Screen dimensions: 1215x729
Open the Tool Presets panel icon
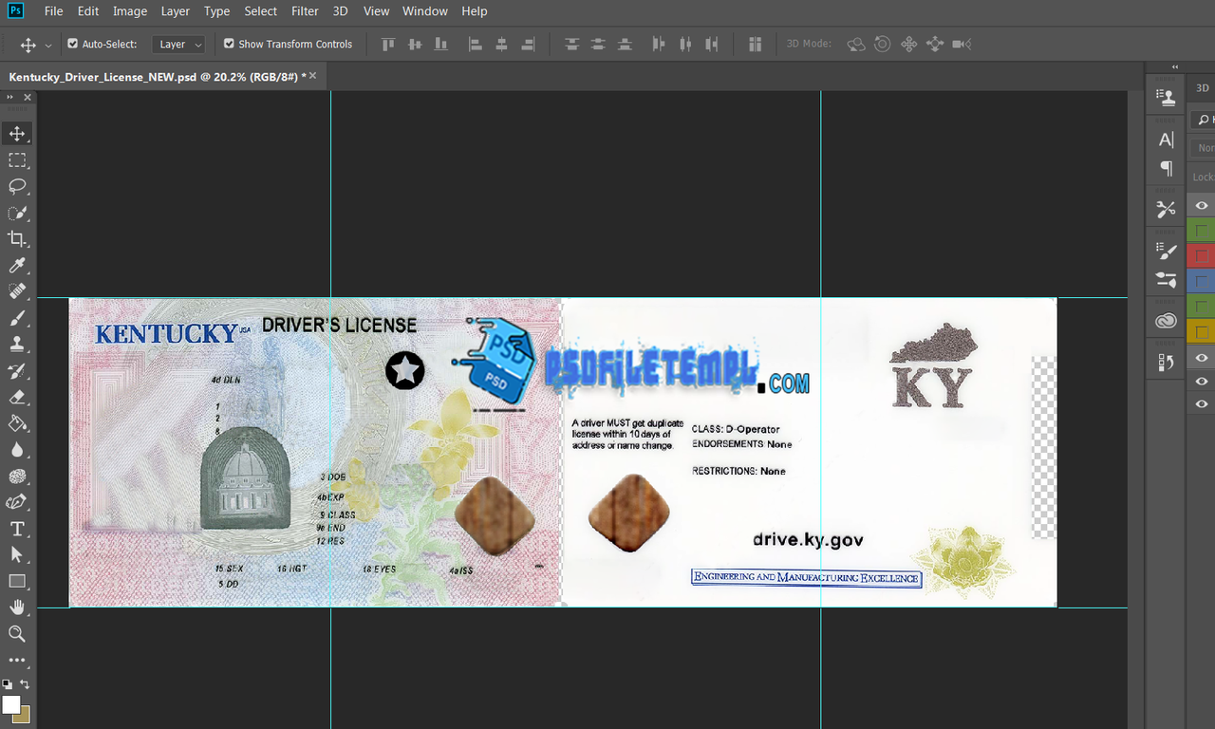[1166, 210]
